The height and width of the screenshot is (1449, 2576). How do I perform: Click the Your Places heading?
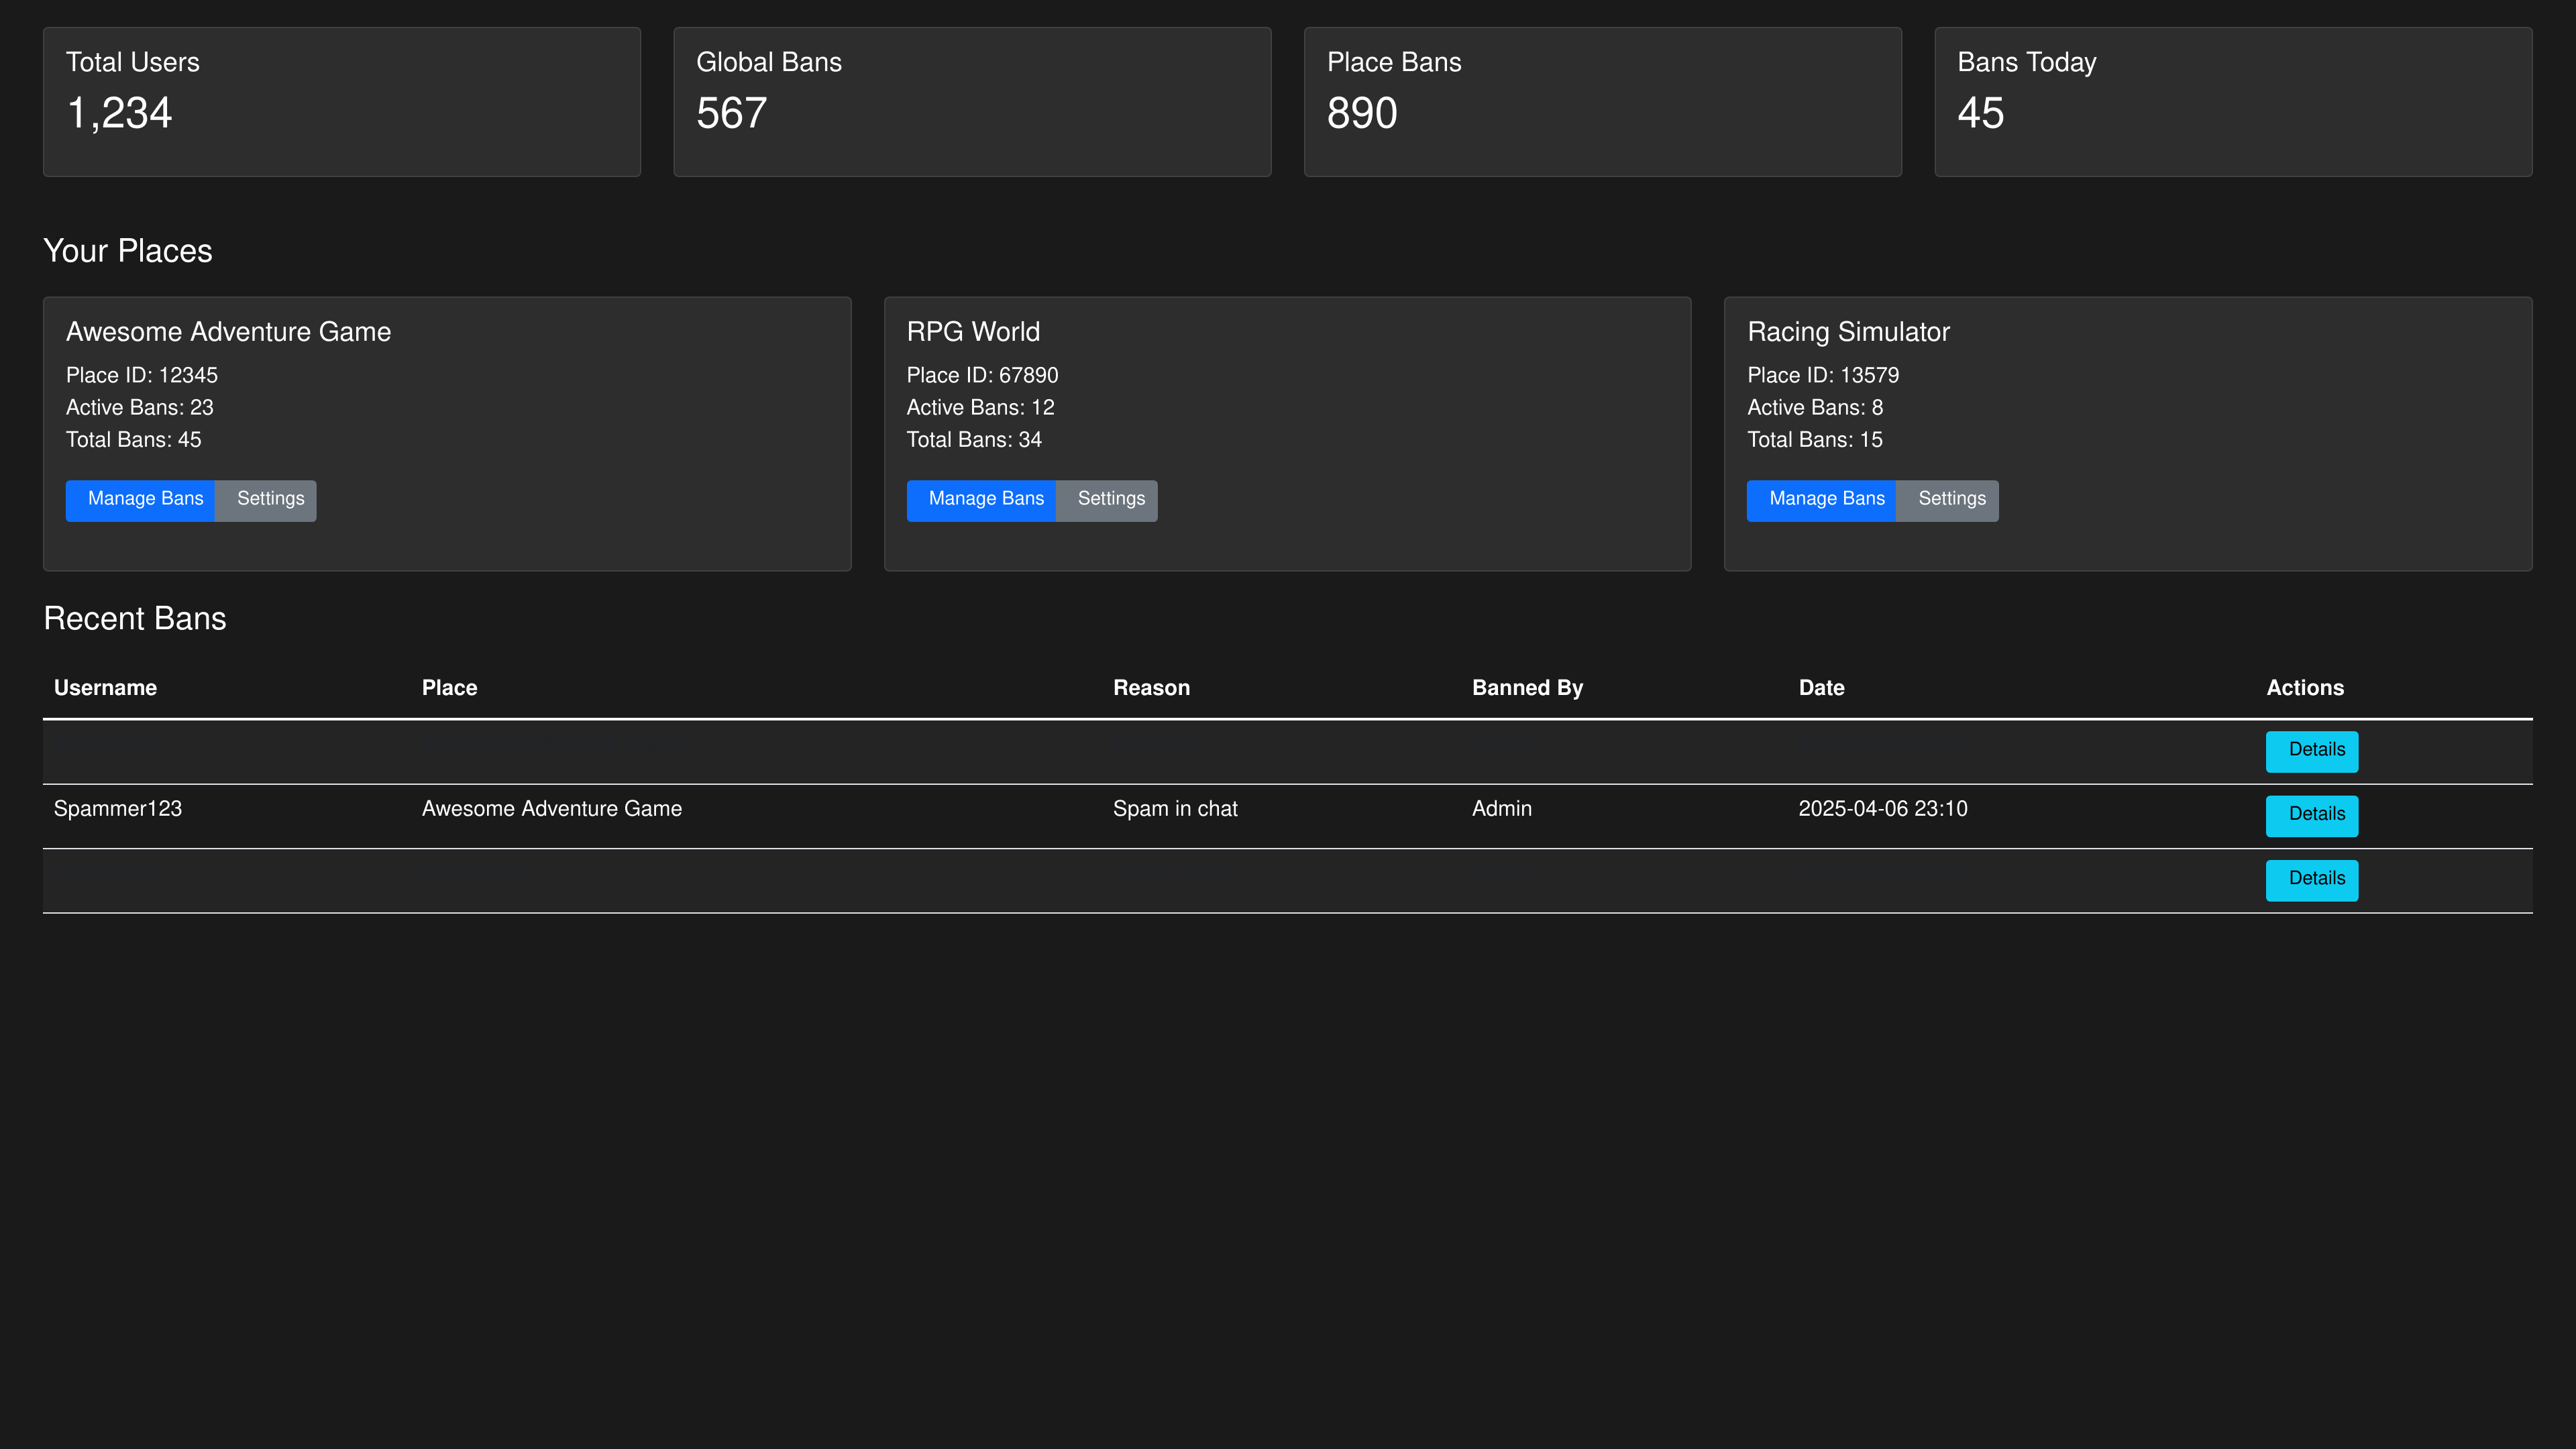[x=128, y=251]
